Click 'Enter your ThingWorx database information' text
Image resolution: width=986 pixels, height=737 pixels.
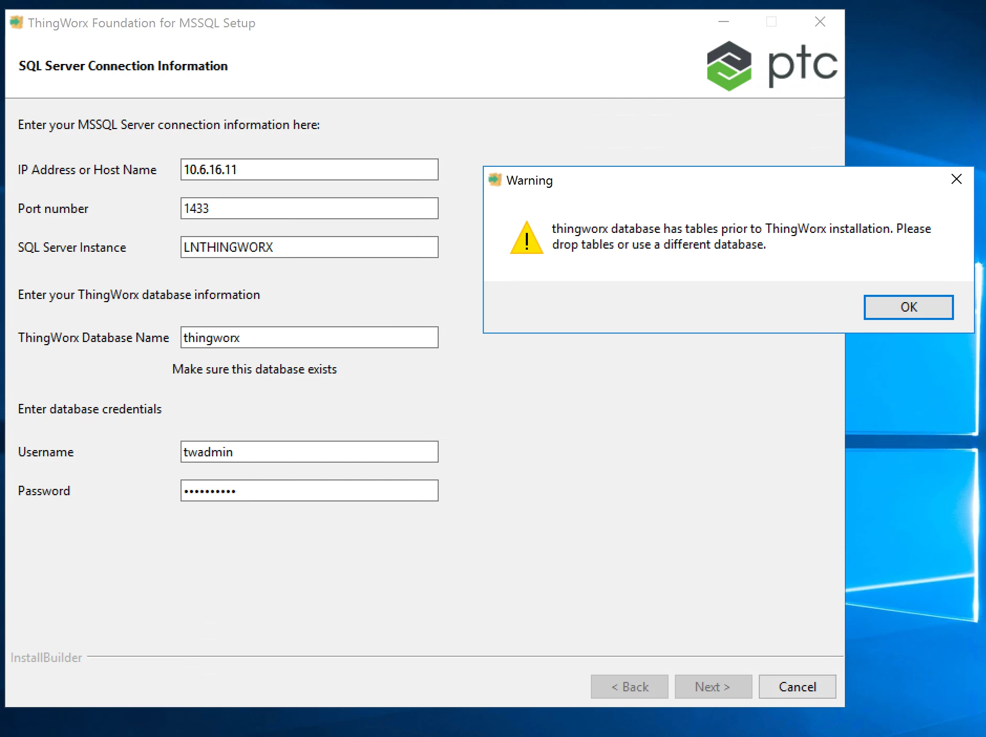click(x=139, y=294)
